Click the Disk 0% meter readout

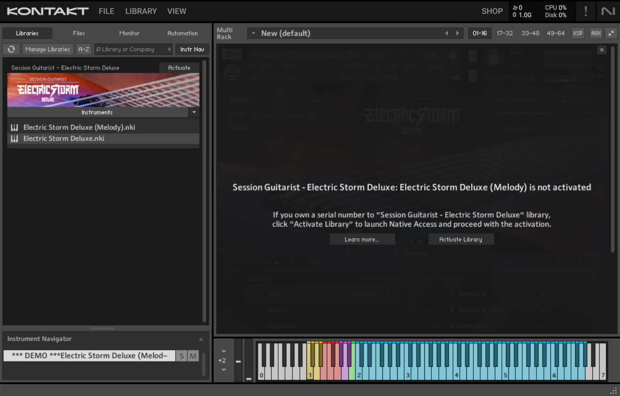pyautogui.click(x=556, y=15)
